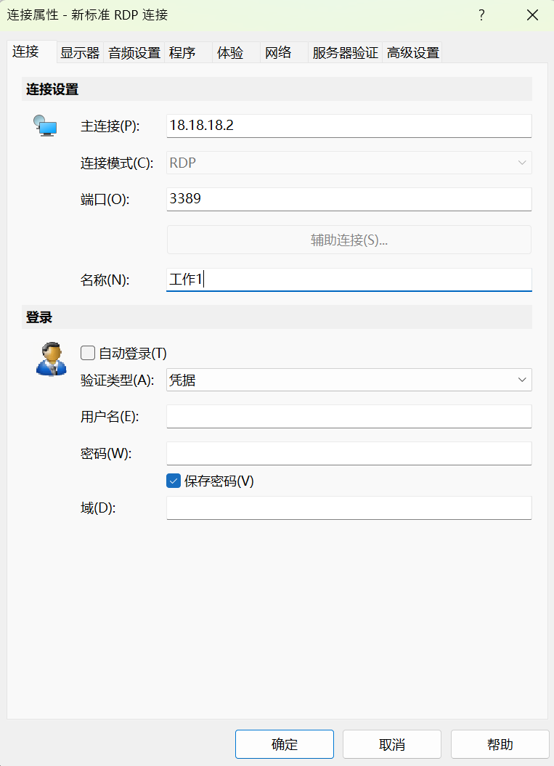Click the 帮助 button
554x766 pixels.
coord(500,744)
